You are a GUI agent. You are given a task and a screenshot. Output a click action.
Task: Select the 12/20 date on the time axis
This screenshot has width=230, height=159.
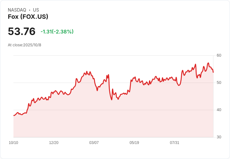[x=54, y=143]
